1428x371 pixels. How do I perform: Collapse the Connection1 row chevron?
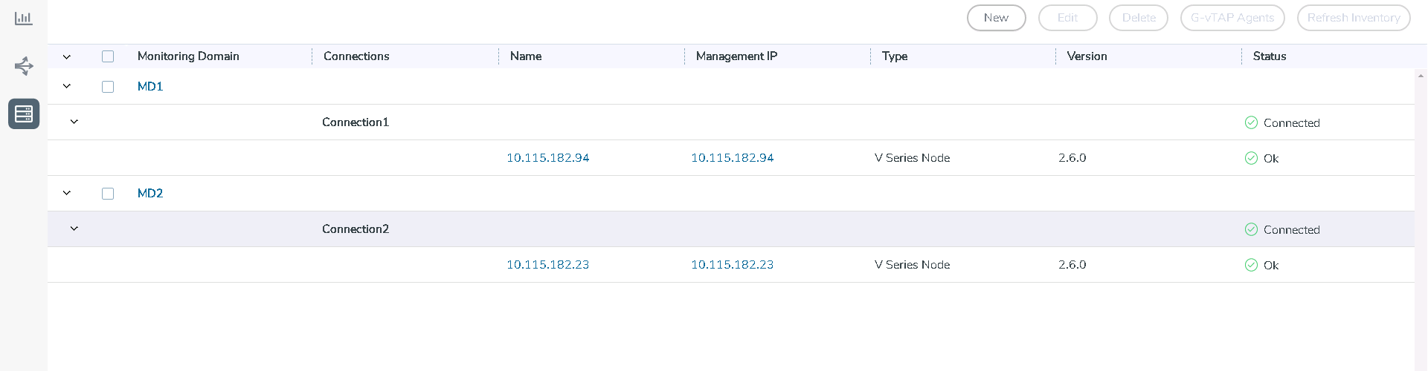pos(74,122)
